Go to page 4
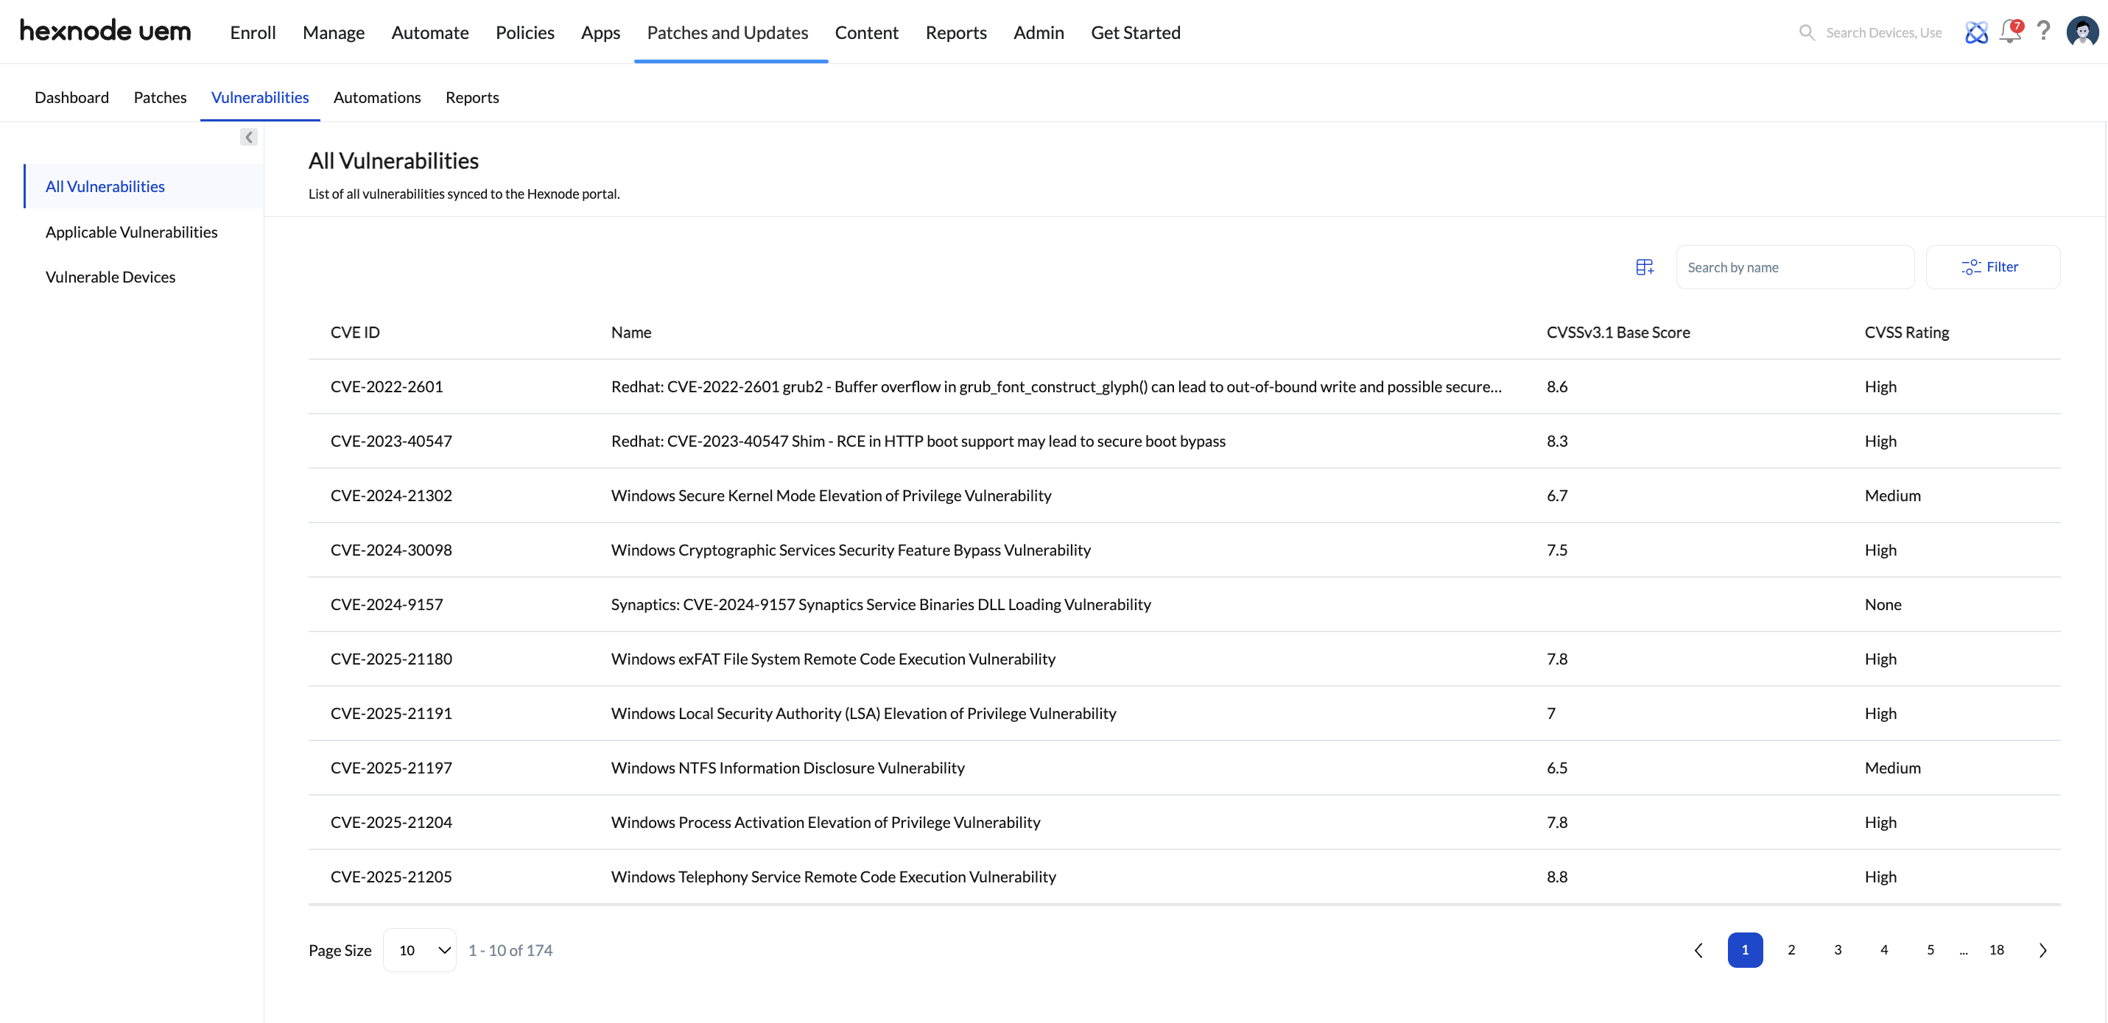The height and width of the screenshot is (1023, 2108). [1884, 950]
